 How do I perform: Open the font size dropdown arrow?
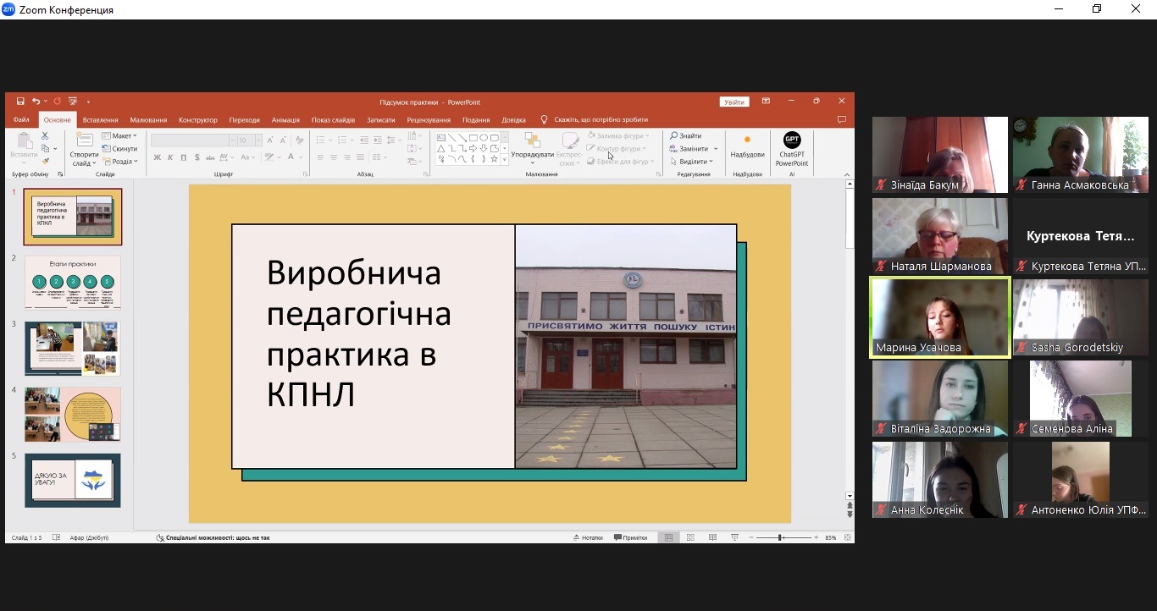coord(257,140)
